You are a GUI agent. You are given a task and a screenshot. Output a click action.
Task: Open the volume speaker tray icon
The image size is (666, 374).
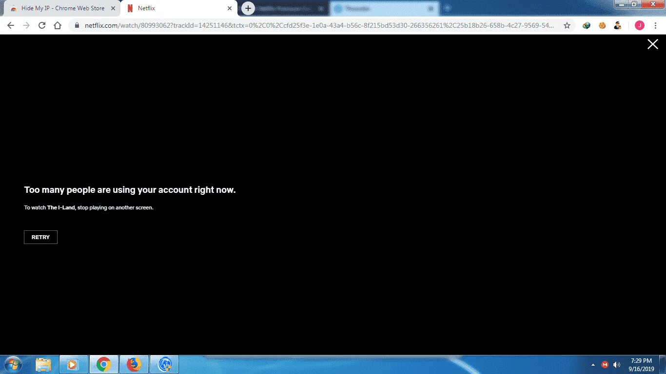tap(617, 364)
